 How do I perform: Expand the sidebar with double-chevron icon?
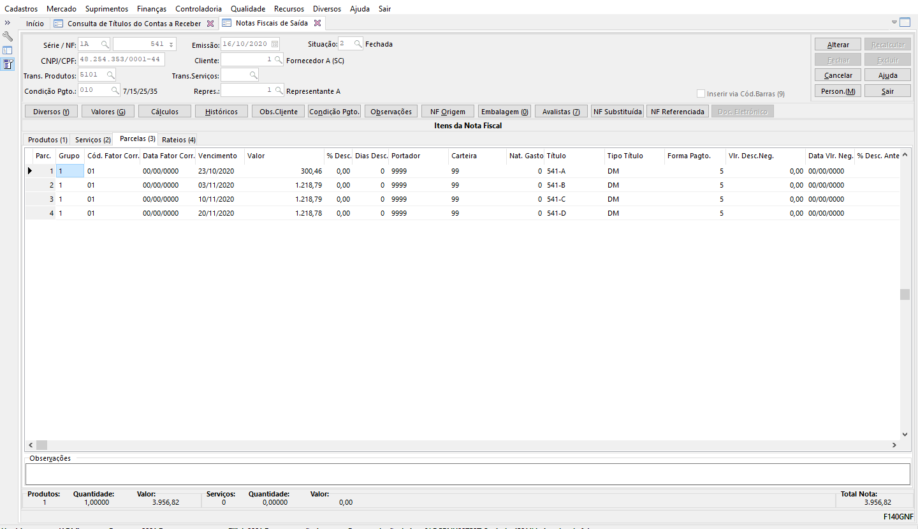pos(8,23)
